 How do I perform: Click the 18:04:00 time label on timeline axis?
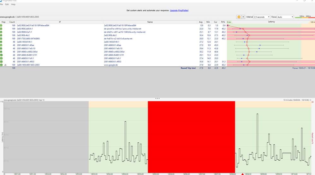109,174
